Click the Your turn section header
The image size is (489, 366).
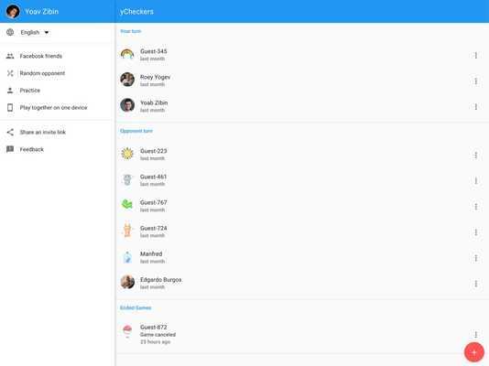[x=131, y=31]
